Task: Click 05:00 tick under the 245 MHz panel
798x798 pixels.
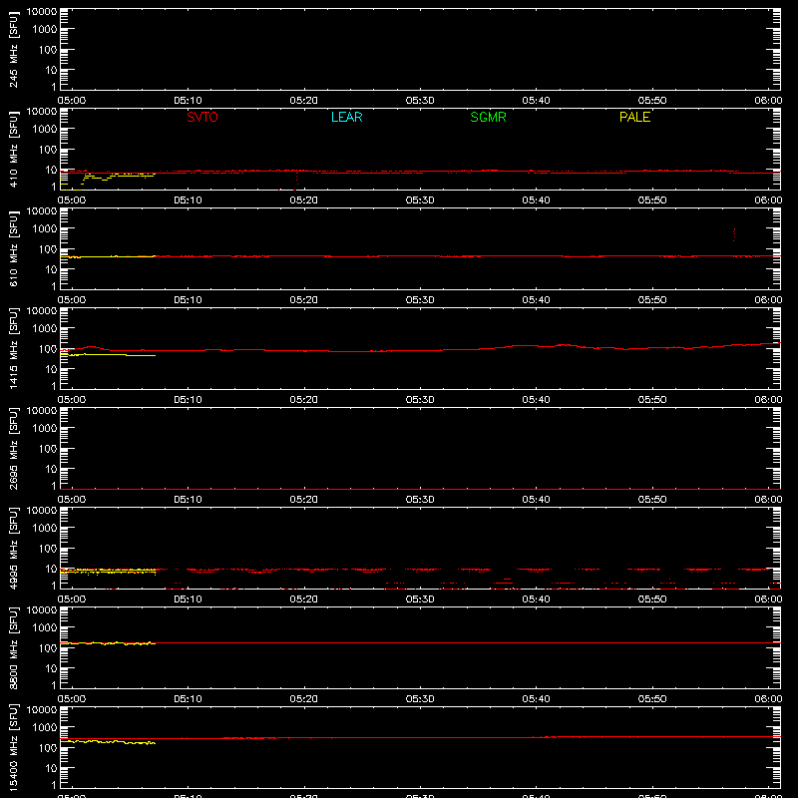Action: tap(71, 101)
